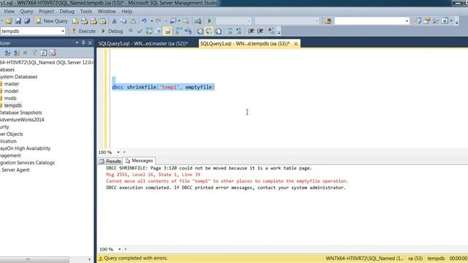This screenshot has height=263, width=468.
Task: Click the red Msg 2555 error line
Action: (153, 175)
